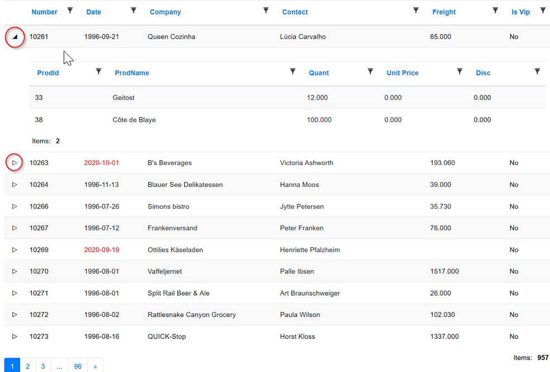Image resolution: width=550 pixels, height=372 pixels.
Task: Sort by Is Vip column header
Action: point(520,12)
